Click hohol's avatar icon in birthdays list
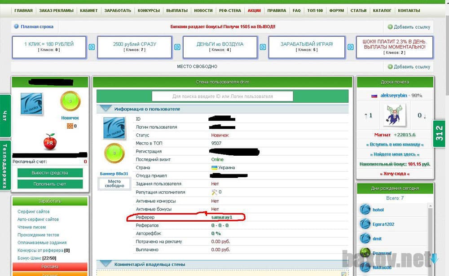Screen dimensions: 449x276 click(x=365, y=210)
